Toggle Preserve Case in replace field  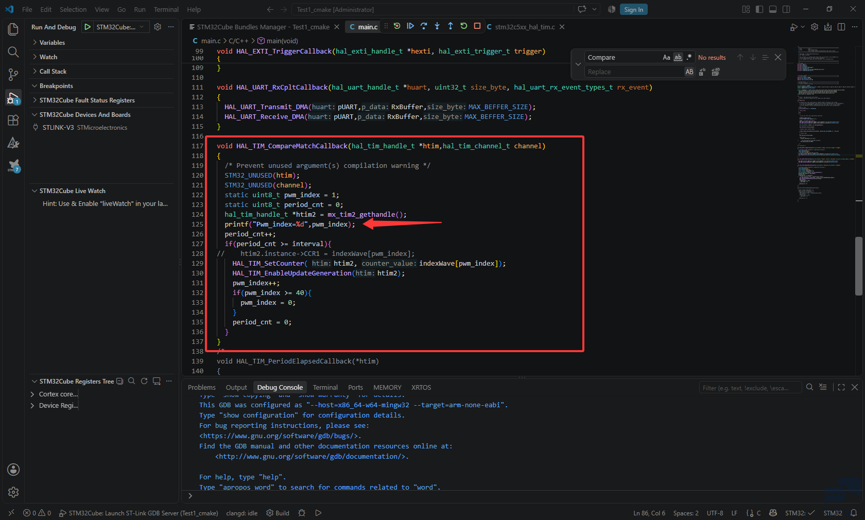(689, 72)
